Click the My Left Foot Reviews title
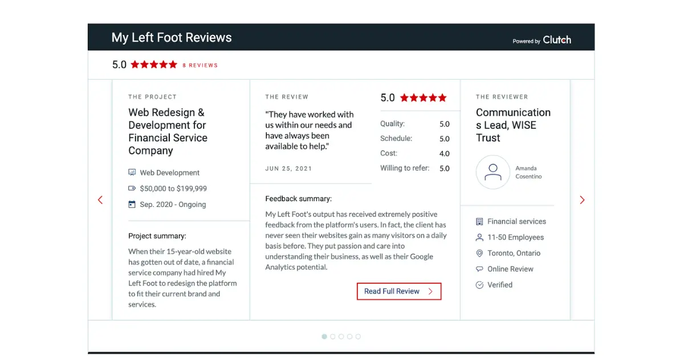 pos(172,38)
